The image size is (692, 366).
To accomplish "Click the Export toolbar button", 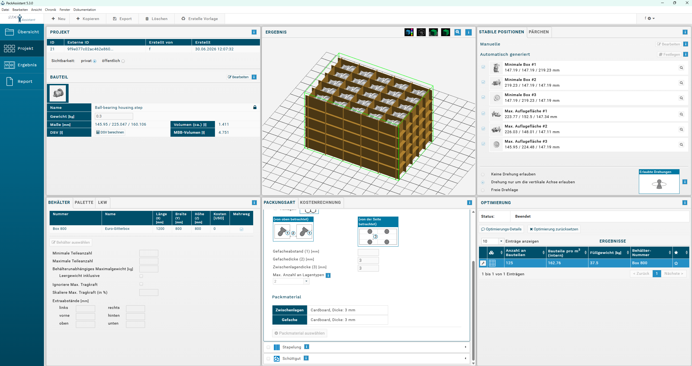I will point(122,19).
